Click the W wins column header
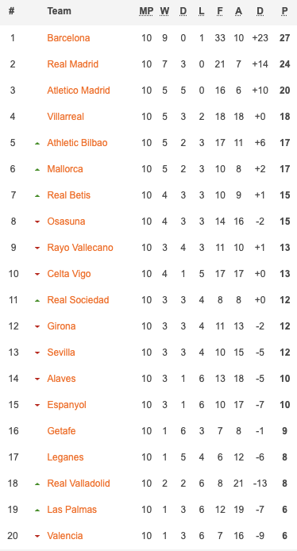Viewport: 297px width, 551px height. (164, 11)
